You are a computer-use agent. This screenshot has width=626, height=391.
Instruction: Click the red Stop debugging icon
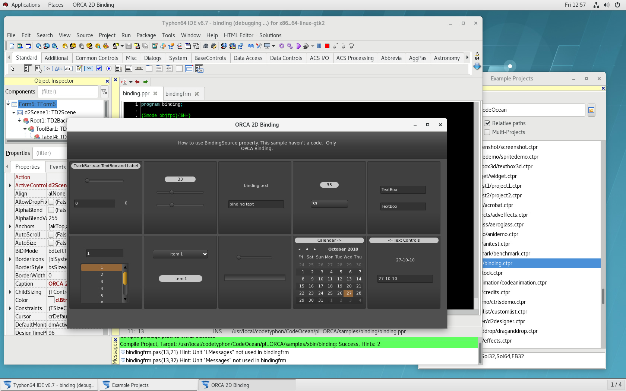click(327, 46)
